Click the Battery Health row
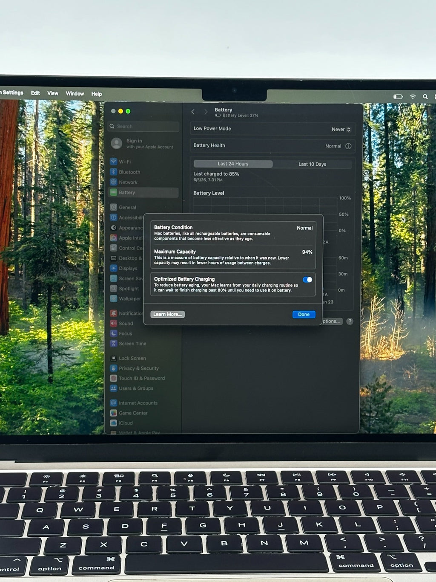This screenshot has height=582, width=436. click(x=272, y=146)
